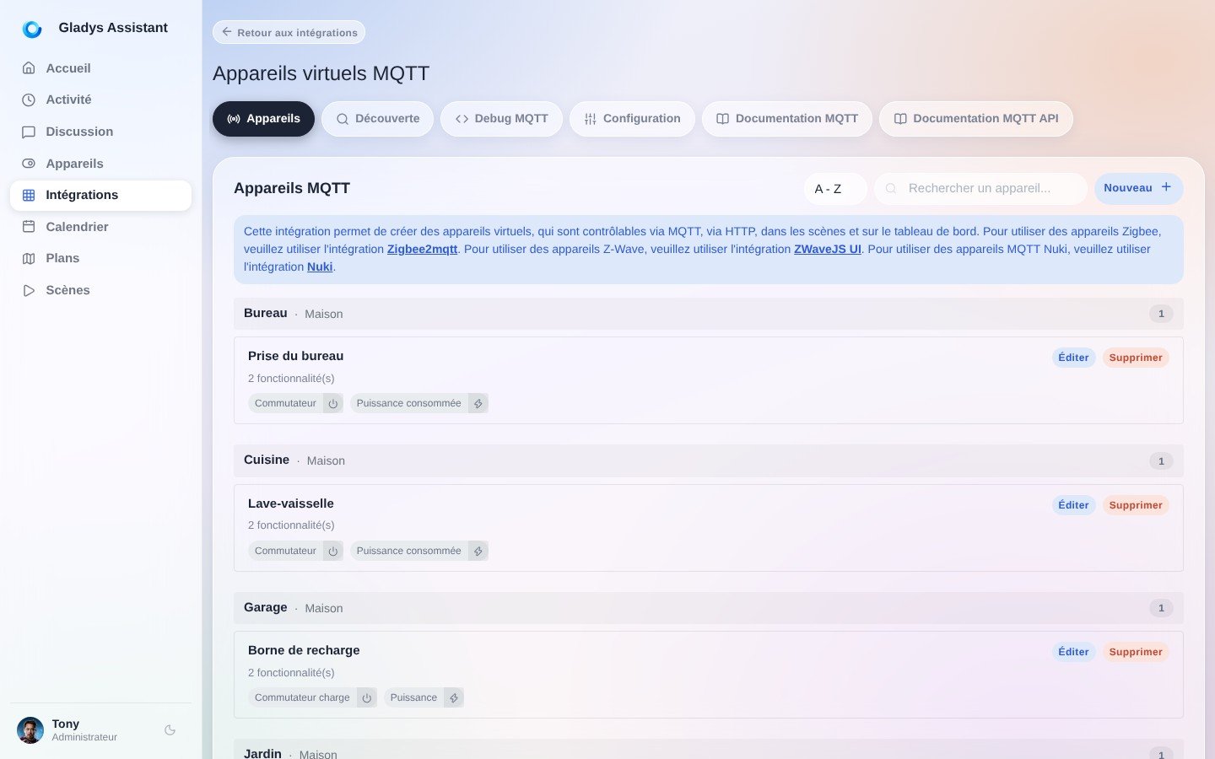Follow the Zigbee2mqtt link
Image resolution: width=1215 pixels, height=759 pixels.
pyautogui.click(x=422, y=249)
